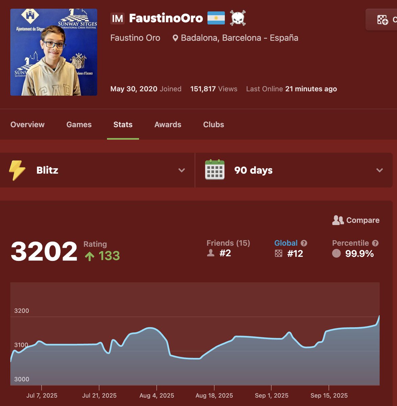The width and height of the screenshot is (397, 406).
Task: Click the chevron next to Blitz
Action: (x=182, y=170)
